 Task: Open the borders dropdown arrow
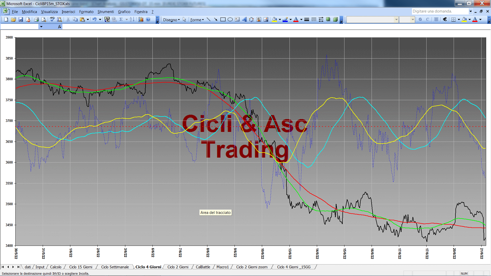coord(459,19)
